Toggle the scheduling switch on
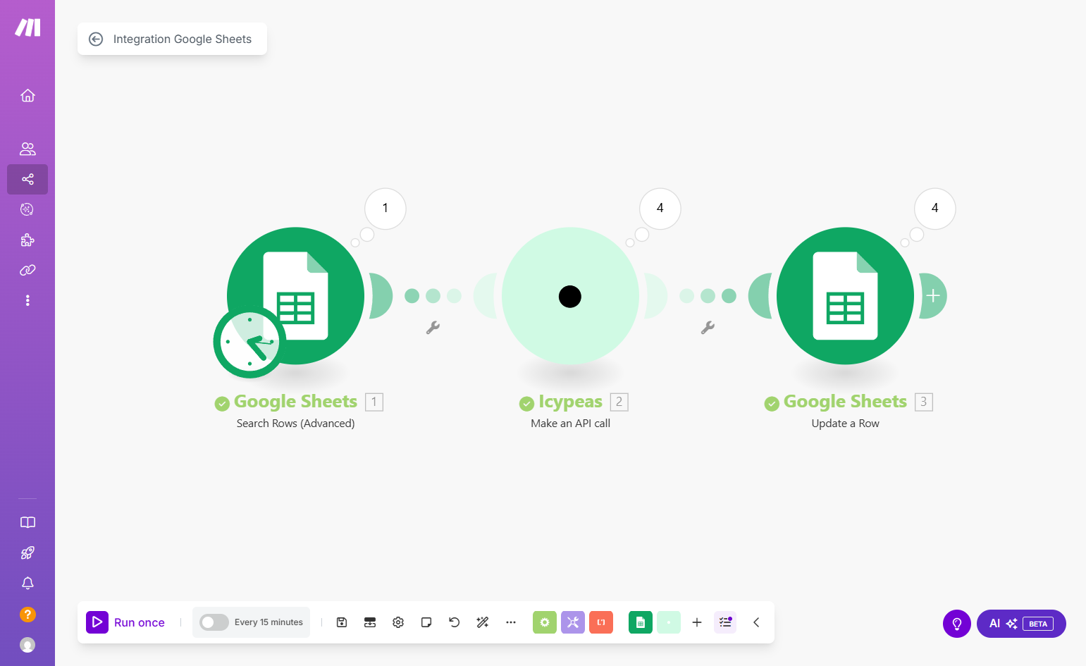 point(214,622)
